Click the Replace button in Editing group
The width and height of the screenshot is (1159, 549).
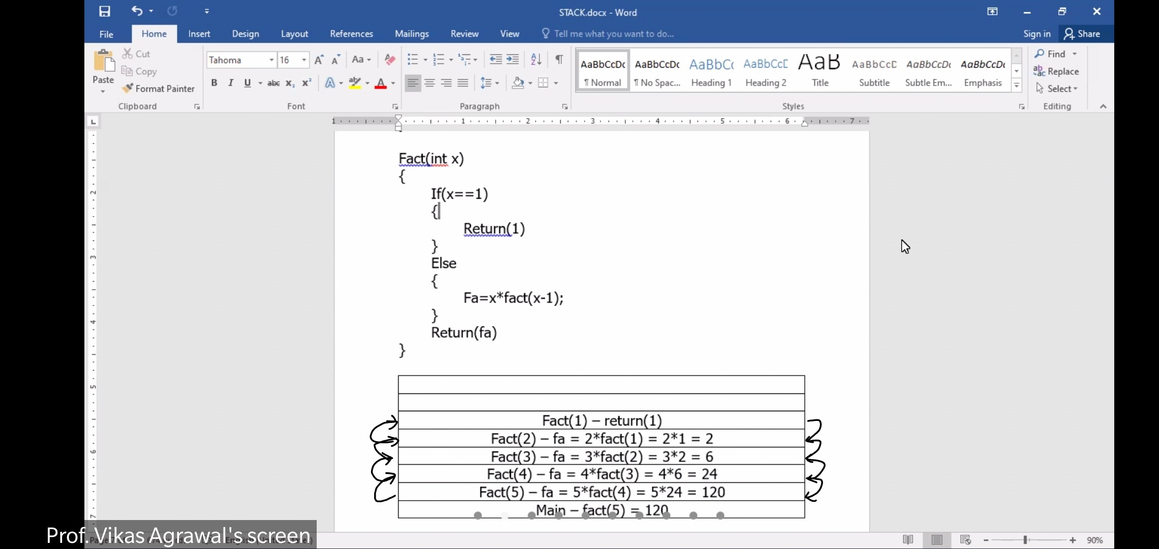1056,71
